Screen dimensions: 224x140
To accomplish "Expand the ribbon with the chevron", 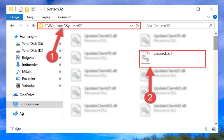I will point(209,17).
